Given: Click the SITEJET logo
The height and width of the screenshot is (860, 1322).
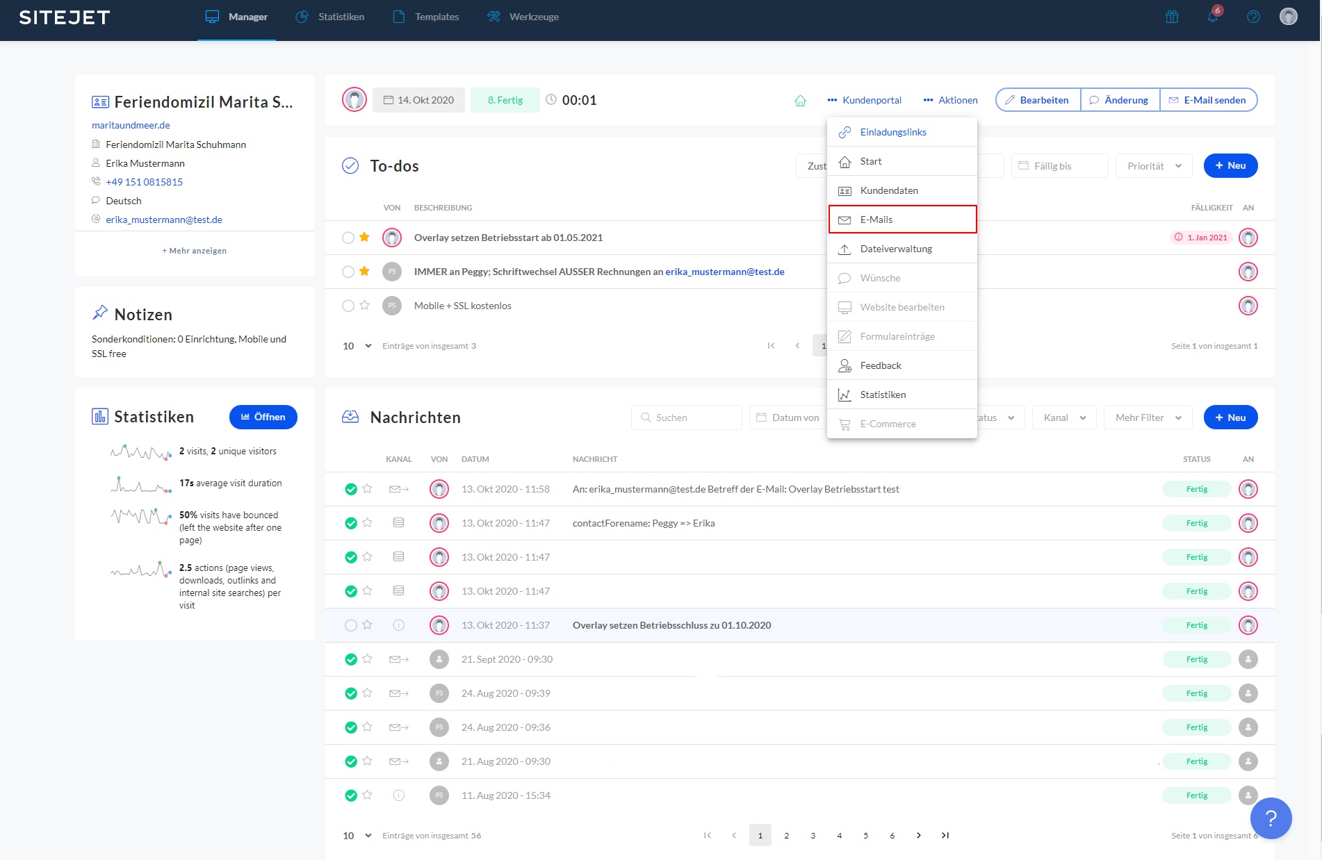Looking at the screenshot, I should [65, 17].
